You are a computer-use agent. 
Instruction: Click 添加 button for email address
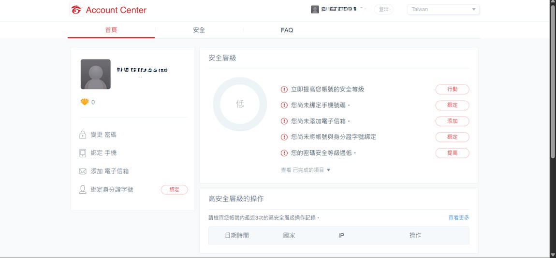(452, 121)
